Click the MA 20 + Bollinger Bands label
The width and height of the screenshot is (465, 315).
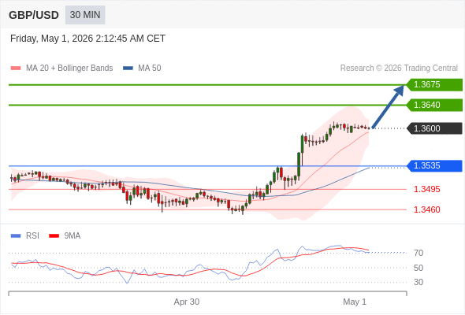(69, 69)
